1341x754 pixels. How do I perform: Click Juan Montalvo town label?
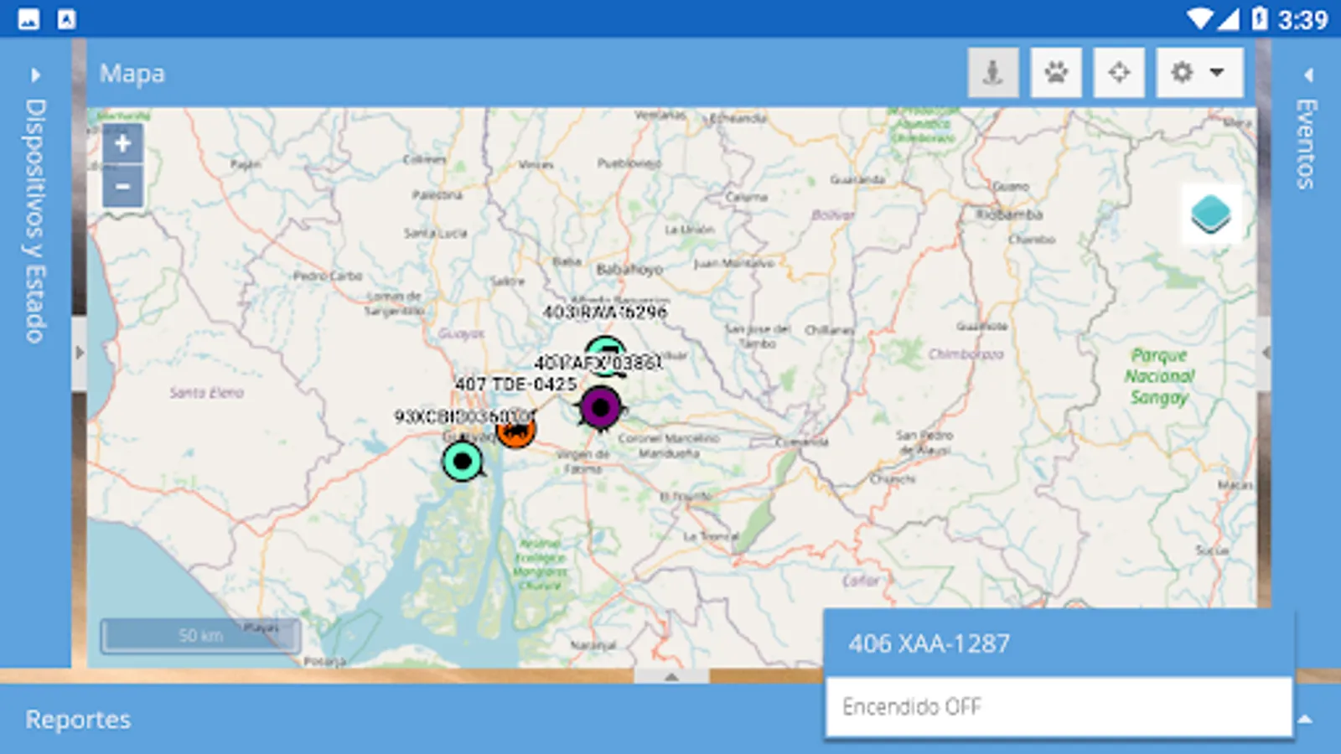click(734, 263)
